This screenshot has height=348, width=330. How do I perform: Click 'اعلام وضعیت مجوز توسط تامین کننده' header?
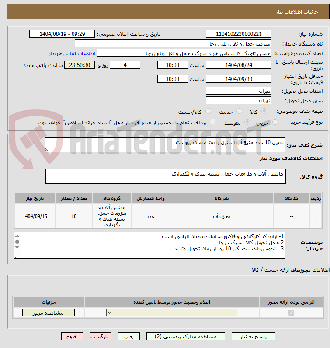172,302
